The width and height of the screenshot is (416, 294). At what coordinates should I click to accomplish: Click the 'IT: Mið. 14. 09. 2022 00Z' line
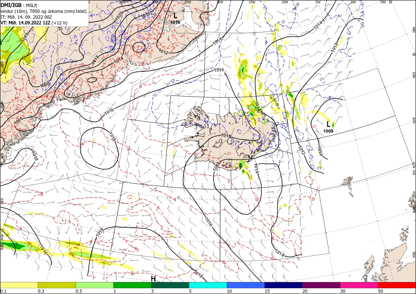pyautogui.click(x=26, y=17)
